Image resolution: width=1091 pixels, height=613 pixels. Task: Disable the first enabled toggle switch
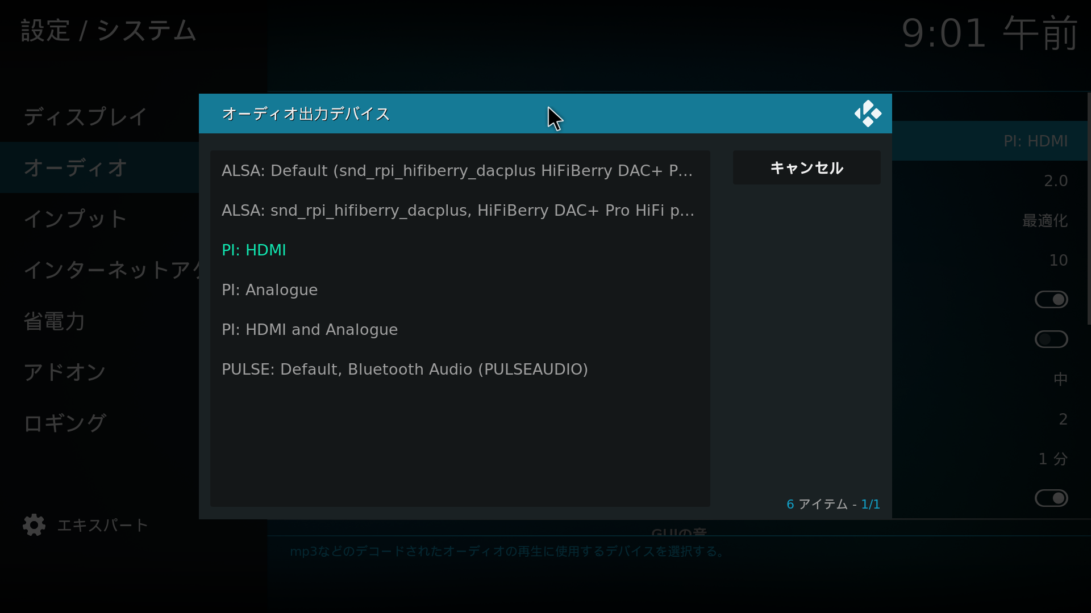click(x=1050, y=299)
